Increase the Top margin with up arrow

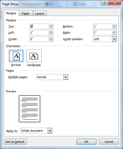click(x=51, y=25)
